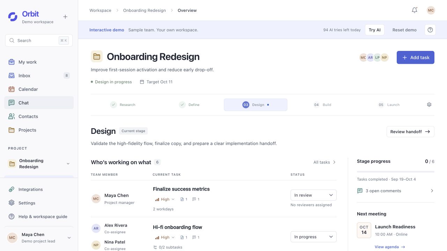447x251 pixels.
Task: Click Maya Chen's MC avatar in task table
Action: pos(96,199)
